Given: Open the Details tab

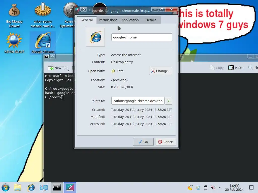Looking at the screenshot, I should [x=151, y=20].
